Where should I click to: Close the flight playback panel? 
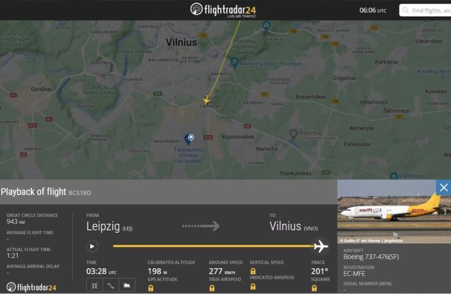pos(444,188)
